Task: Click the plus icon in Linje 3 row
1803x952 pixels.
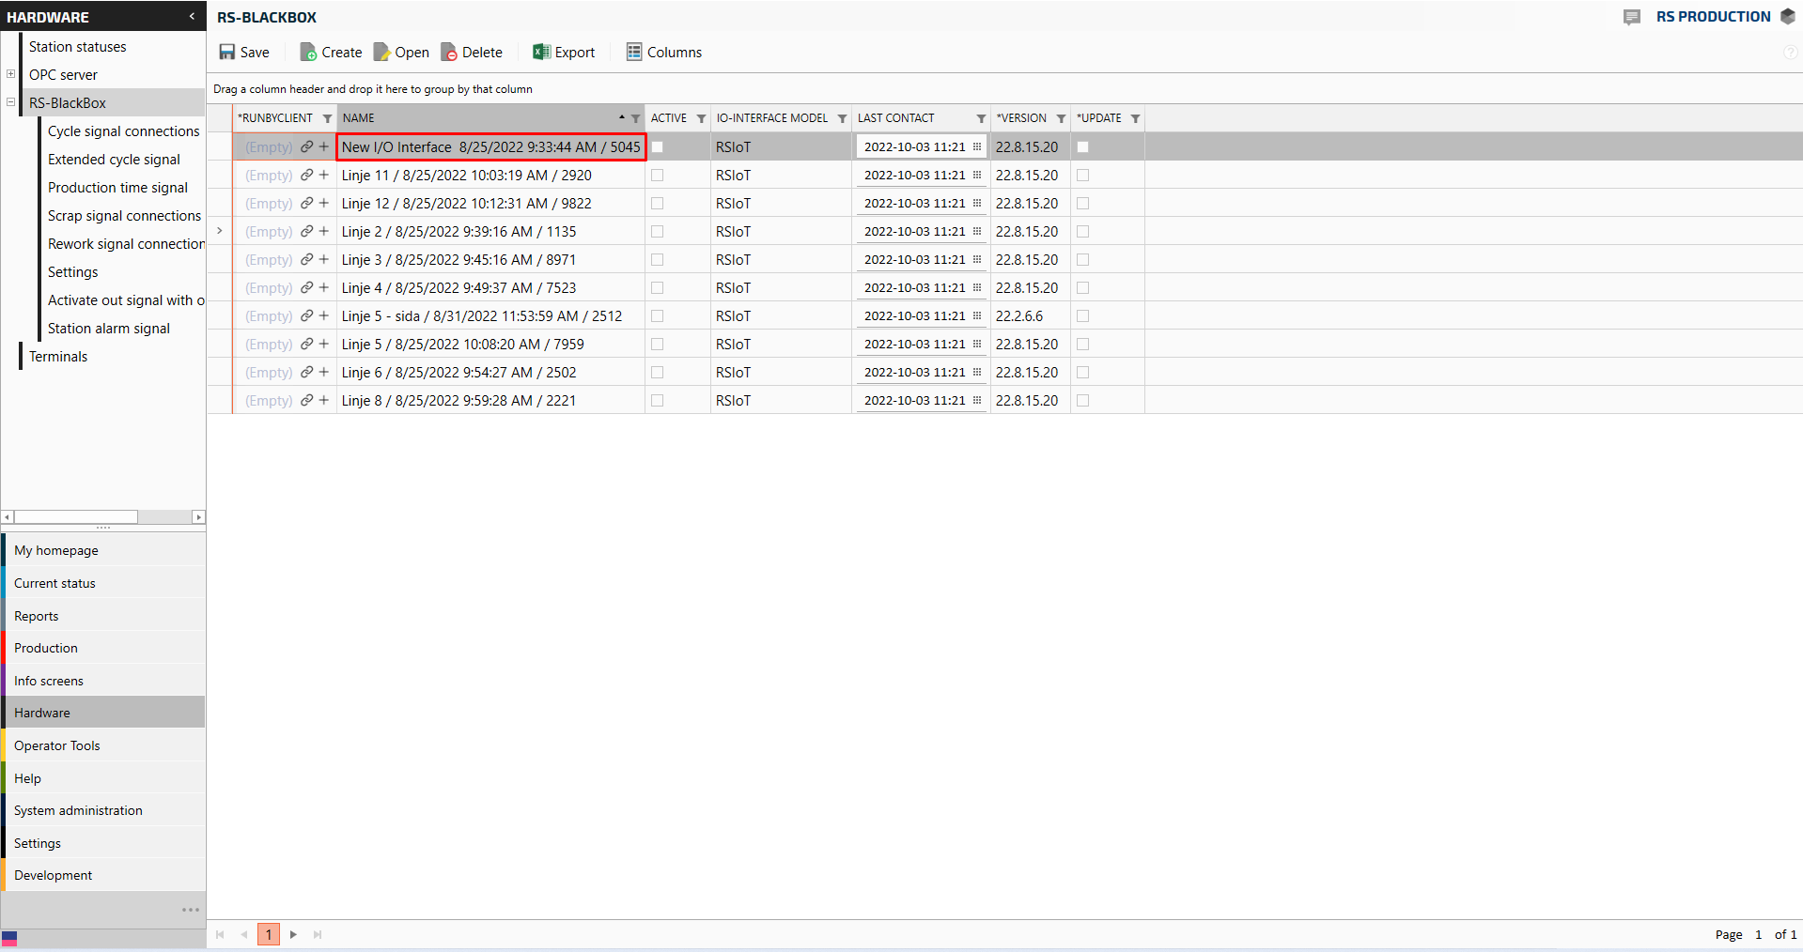Action: 324,259
